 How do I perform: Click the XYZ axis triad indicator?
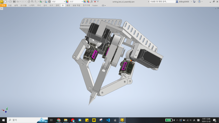click(5, 110)
